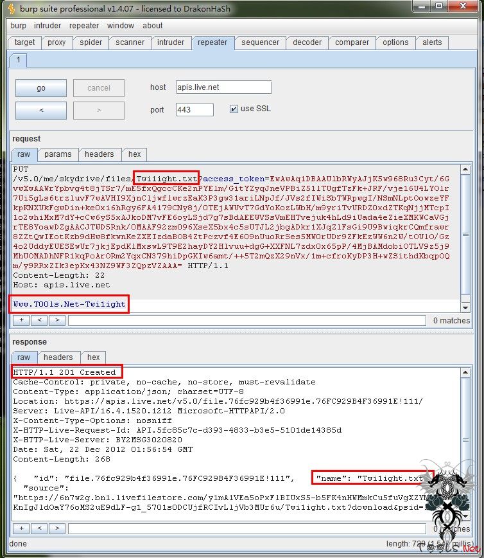Viewport: 484px width, 558px height.
Task: Click the Date: Sat, 22 Dec 2012 line
Action: click(103, 449)
